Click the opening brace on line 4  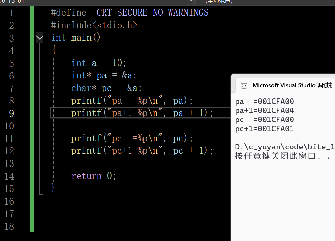tap(54, 50)
